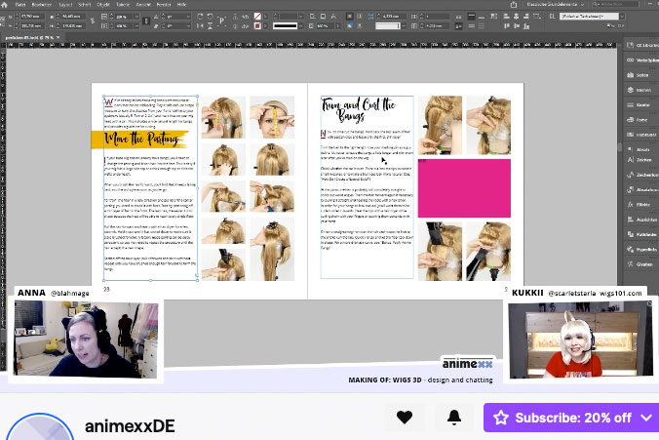Click the notification bell button
The width and height of the screenshot is (659, 440).
[454, 418]
